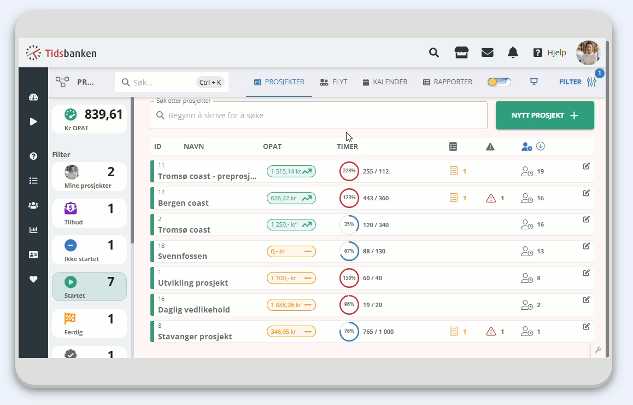Screen dimensions: 633x405
Task: Click the 1 100,- kr OPAT badge
Action: pyautogui.click(x=291, y=278)
